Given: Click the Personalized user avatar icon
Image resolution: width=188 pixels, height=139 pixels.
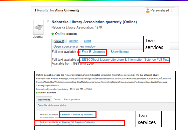Looking at the screenshot, I should tap(148, 10).
